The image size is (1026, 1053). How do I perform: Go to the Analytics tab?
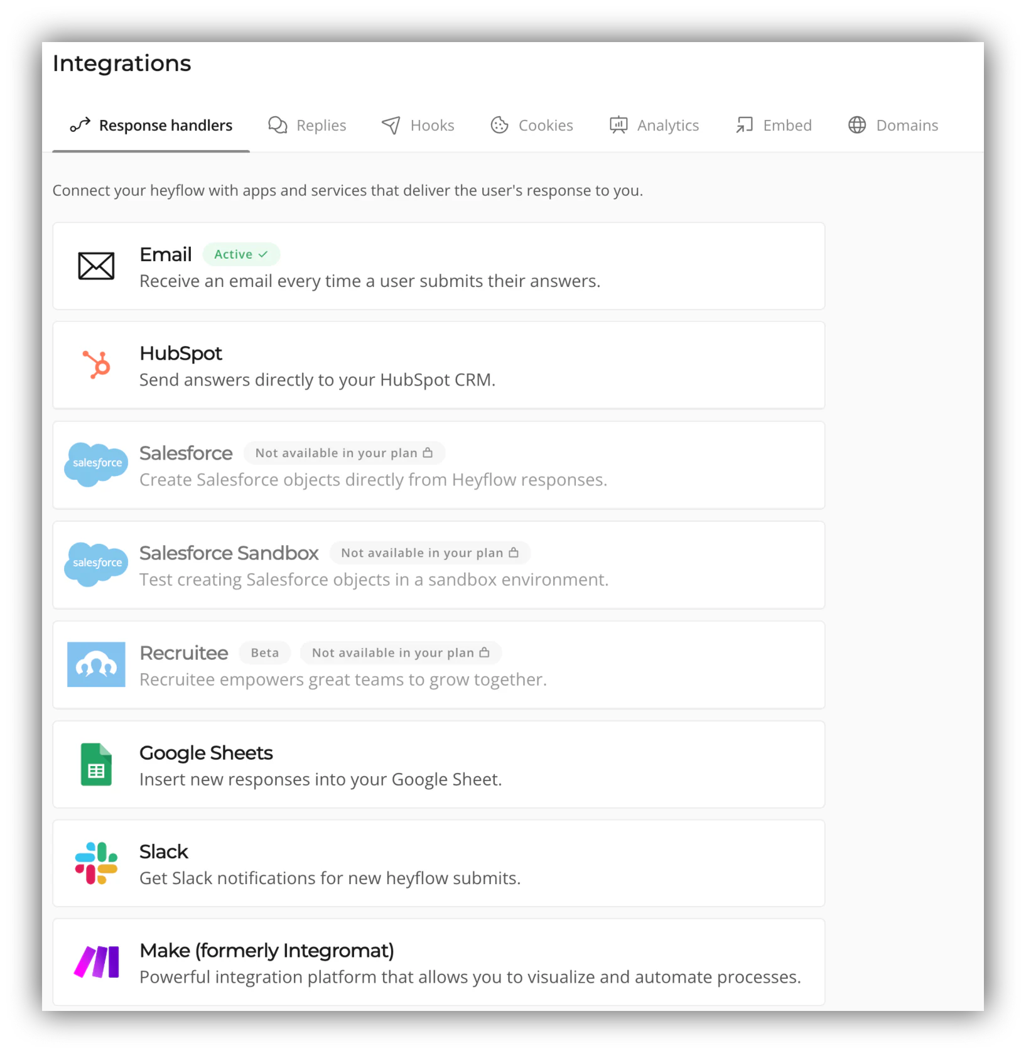(654, 126)
